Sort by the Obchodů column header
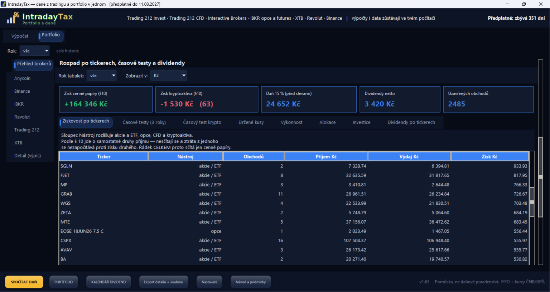 pyautogui.click(x=254, y=157)
